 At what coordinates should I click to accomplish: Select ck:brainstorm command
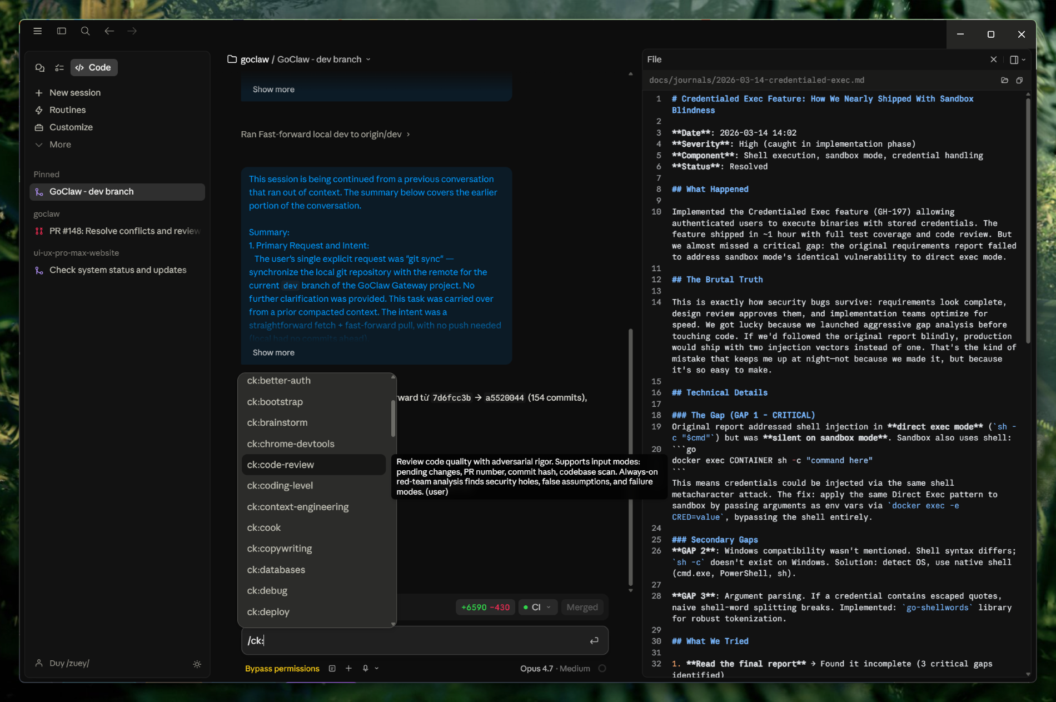(313, 422)
